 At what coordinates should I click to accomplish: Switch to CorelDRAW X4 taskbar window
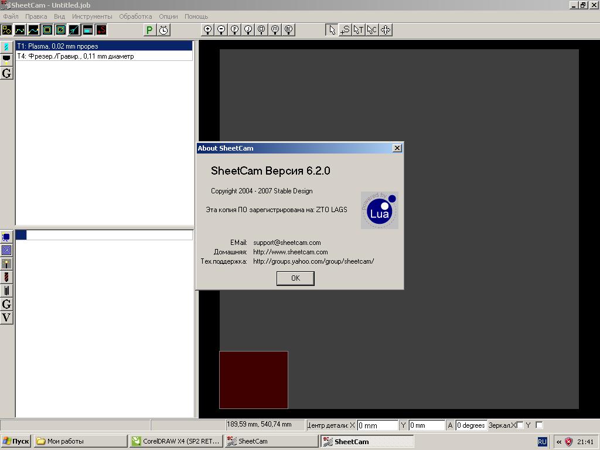point(176,441)
